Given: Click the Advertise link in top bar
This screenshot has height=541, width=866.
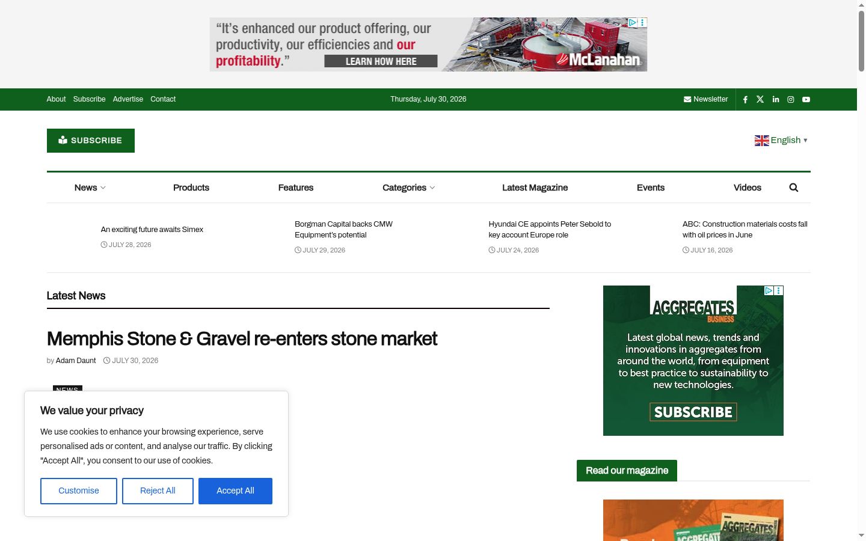Looking at the screenshot, I should pos(128,99).
